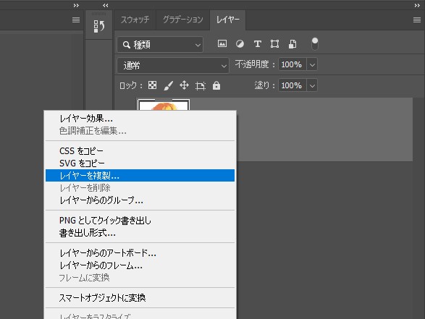Filter layers by adjustment layer type
Image resolution: width=425 pixels, height=319 pixels.
[240, 43]
